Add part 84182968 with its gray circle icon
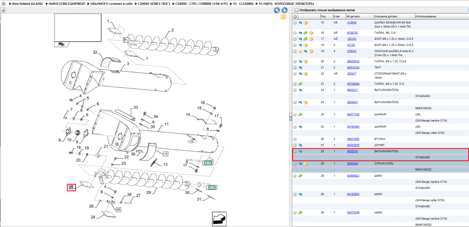Screen dimensions: 469x227 coord(295,127)
